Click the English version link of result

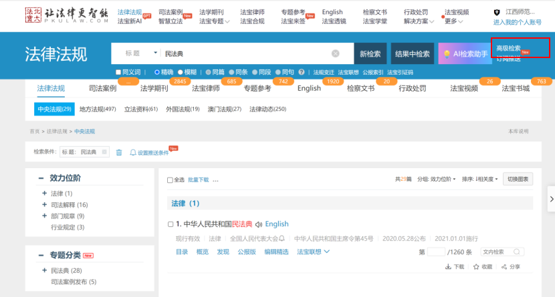(277, 224)
